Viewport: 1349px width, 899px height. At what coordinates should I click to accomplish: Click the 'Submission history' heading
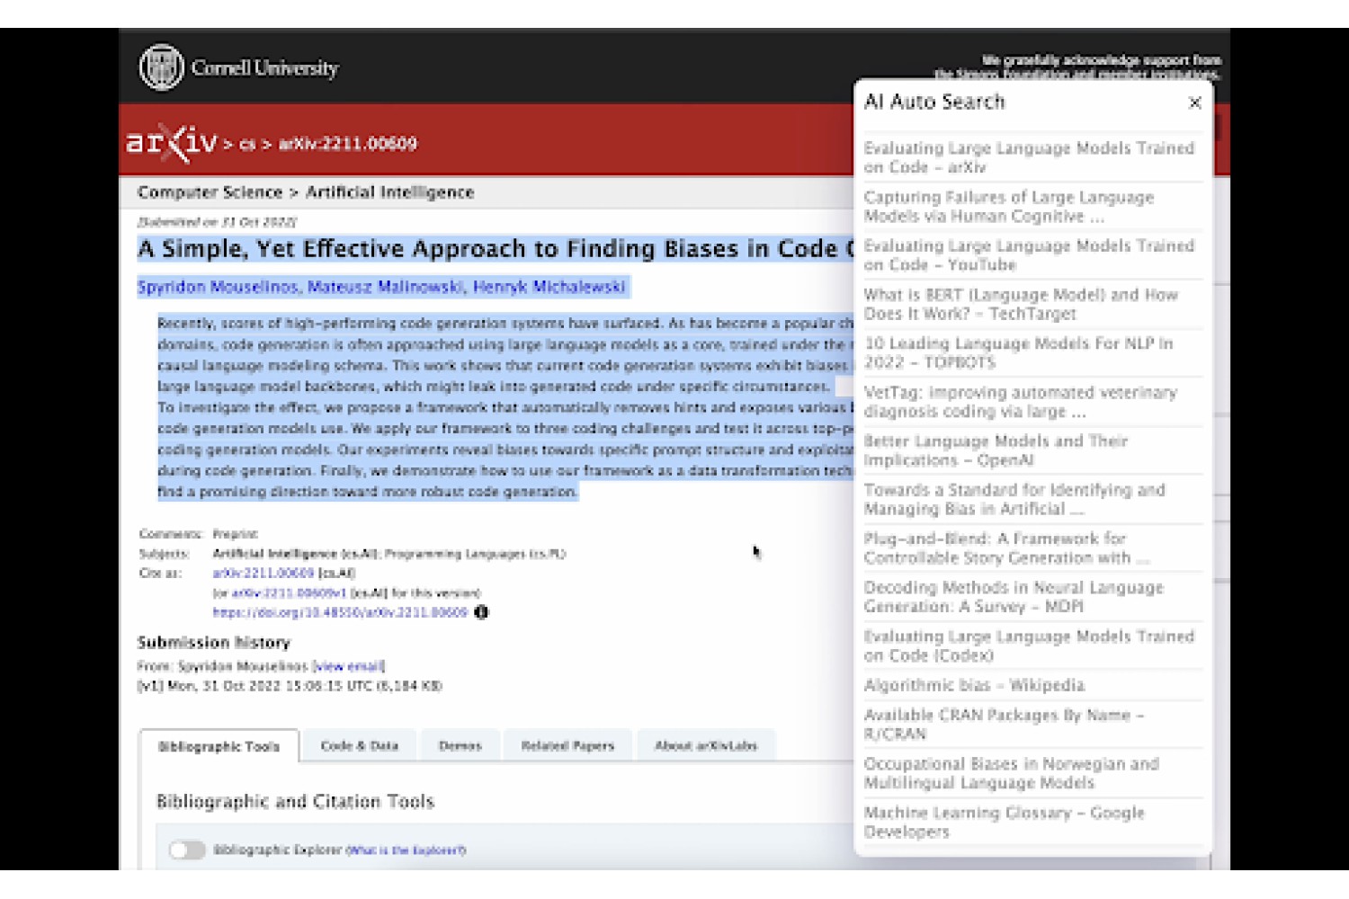(x=213, y=642)
